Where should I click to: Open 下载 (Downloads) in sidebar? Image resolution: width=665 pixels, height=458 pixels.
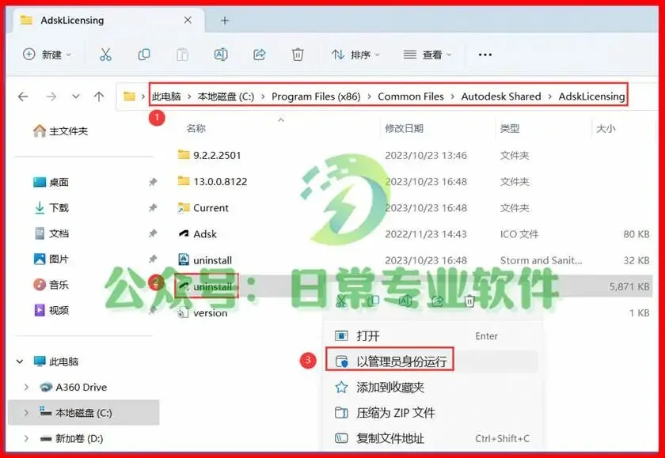pos(51,207)
